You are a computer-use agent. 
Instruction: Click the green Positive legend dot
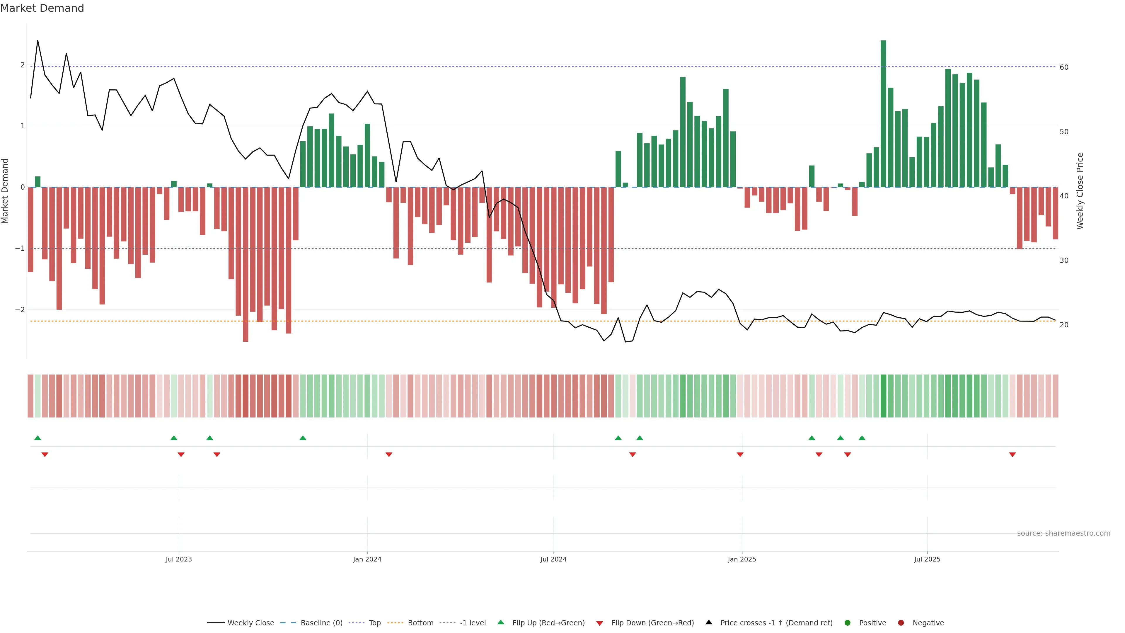848,623
